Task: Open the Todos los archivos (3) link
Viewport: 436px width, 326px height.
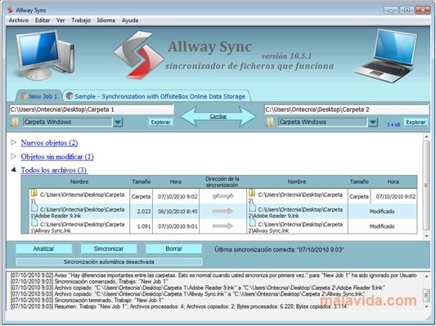Action: point(54,170)
